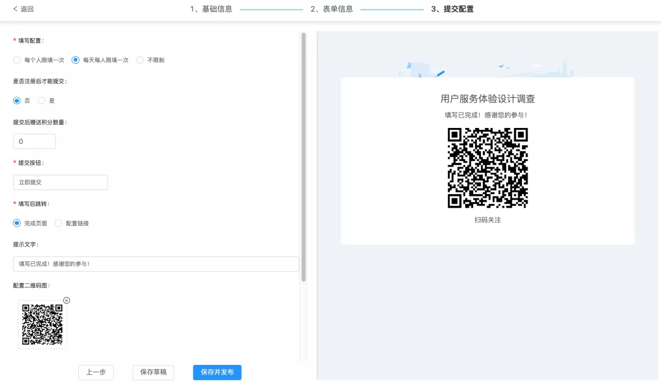Go to step 1、基础信息
Viewport: 661px width, 387px height.
point(211,9)
